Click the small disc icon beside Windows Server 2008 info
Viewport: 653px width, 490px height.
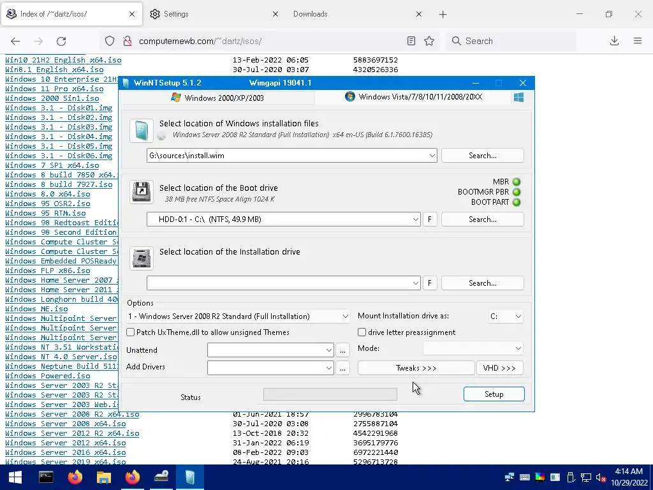[161, 135]
